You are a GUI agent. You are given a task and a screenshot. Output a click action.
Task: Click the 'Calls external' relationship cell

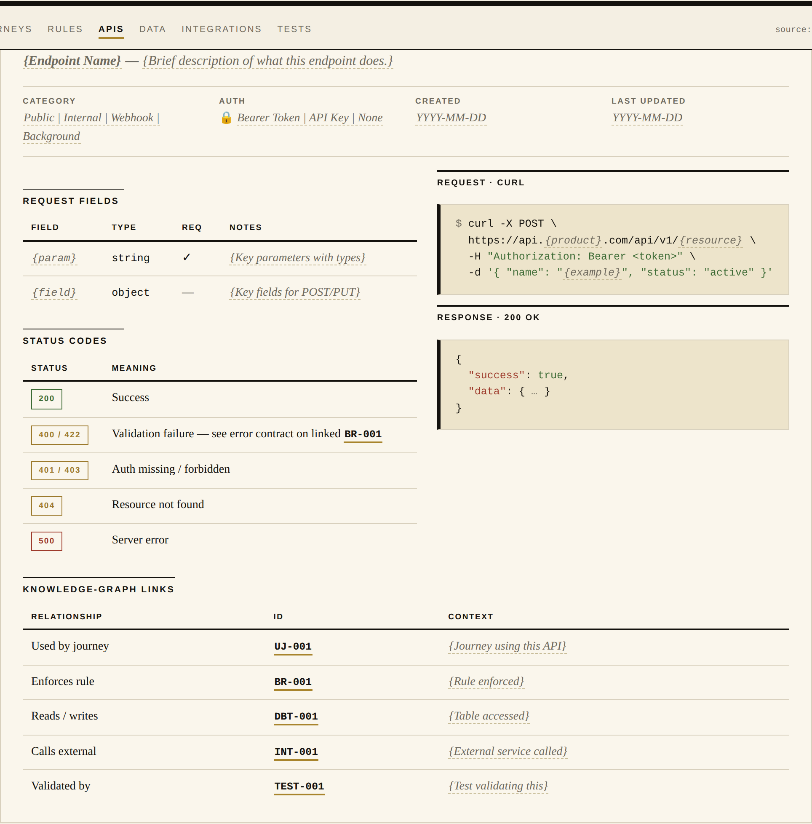click(64, 752)
